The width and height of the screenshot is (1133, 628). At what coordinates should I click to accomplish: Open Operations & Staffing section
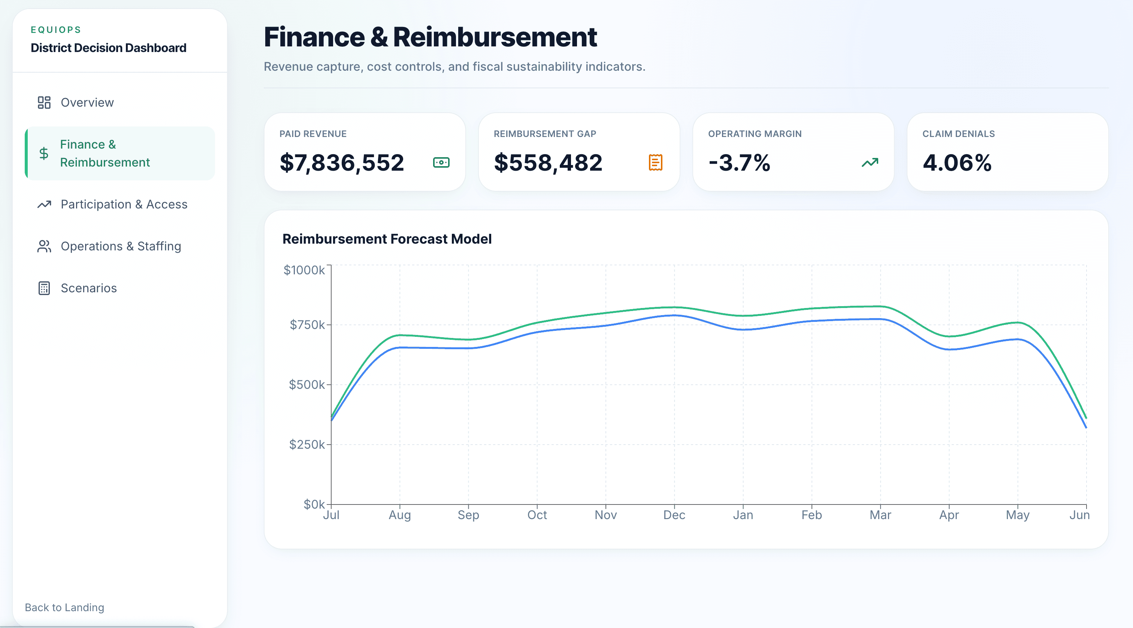pyautogui.click(x=121, y=246)
